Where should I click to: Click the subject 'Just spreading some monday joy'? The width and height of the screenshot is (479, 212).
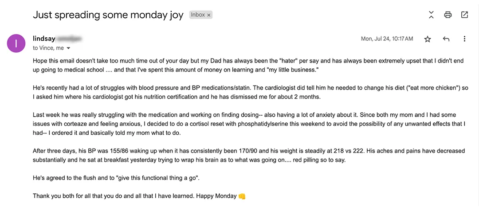click(108, 15)
